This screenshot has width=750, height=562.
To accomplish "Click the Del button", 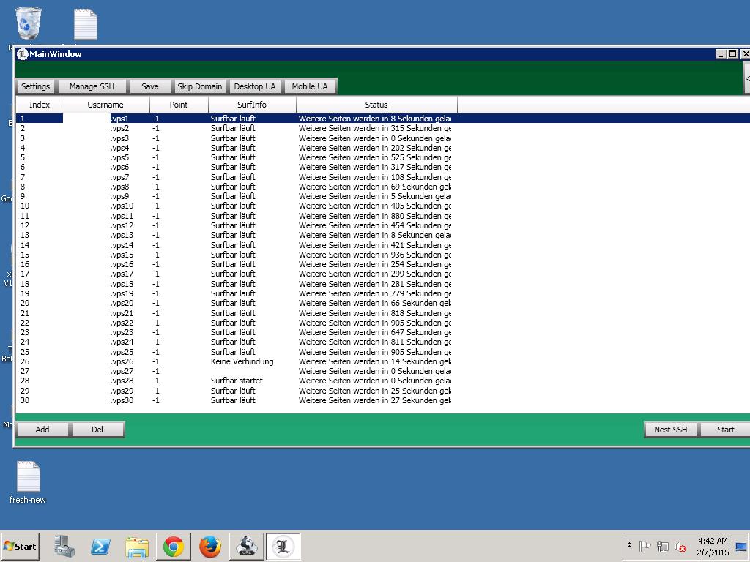I will 97,430.
